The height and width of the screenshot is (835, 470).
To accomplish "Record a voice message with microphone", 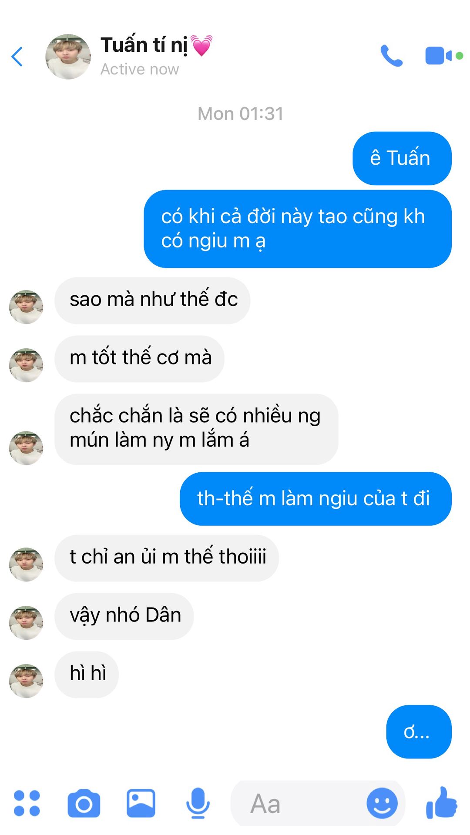I will coord(198,803).
